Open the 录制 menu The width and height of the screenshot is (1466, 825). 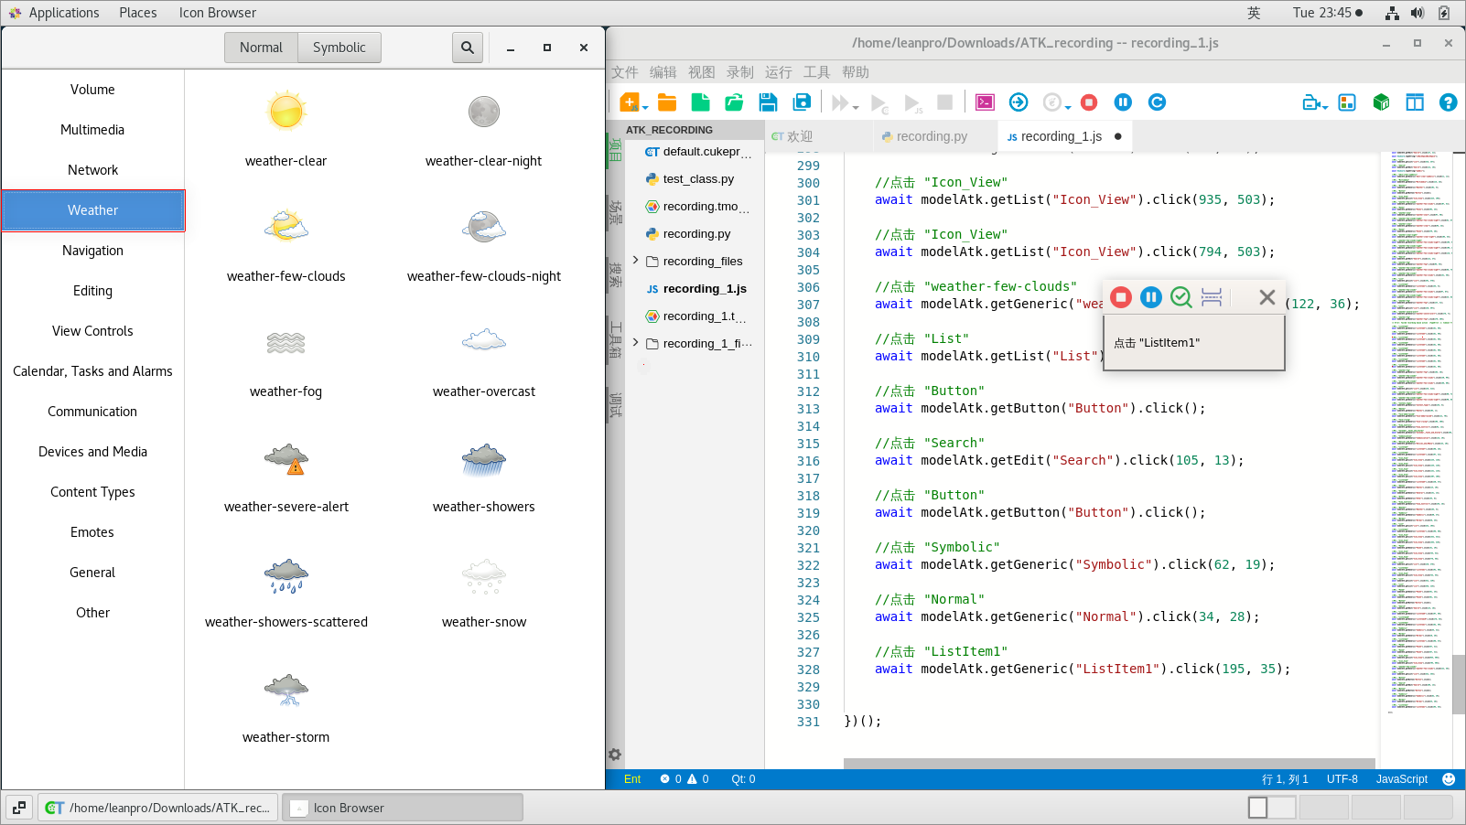pos(739,72)
